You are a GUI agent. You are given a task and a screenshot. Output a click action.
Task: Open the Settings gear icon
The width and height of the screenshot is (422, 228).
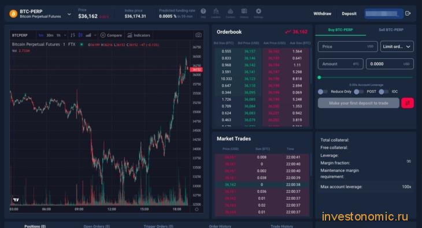(258, 12)
